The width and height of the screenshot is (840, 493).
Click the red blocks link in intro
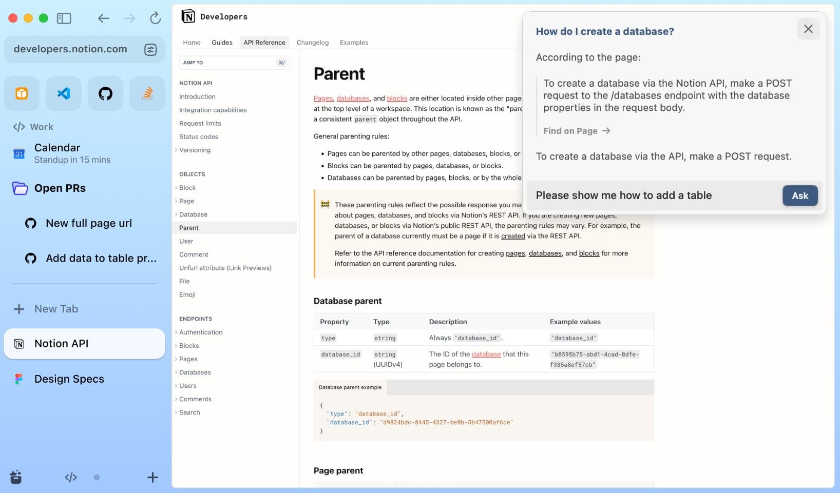[397, 98]
